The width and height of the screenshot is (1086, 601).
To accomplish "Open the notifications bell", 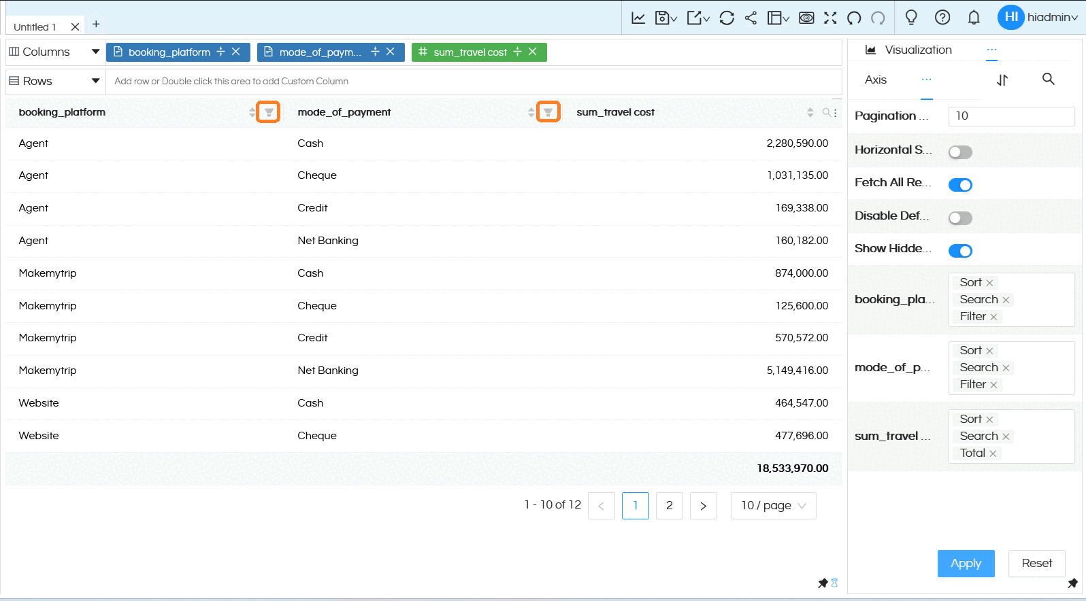I will 974,17.
